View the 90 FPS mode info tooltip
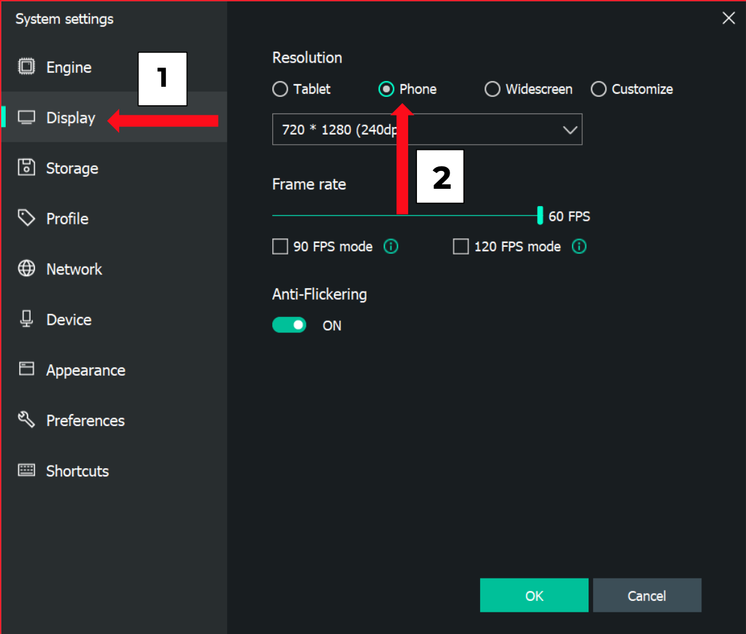746x634 pixels. [x=391, y=246]
